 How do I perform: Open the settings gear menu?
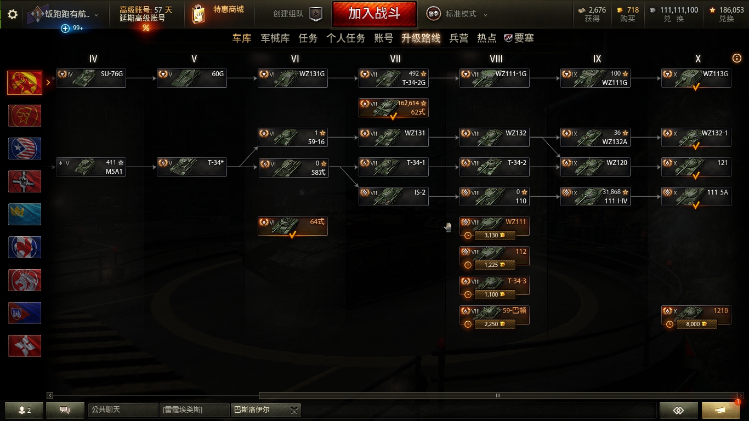click(x=12, y=14)
